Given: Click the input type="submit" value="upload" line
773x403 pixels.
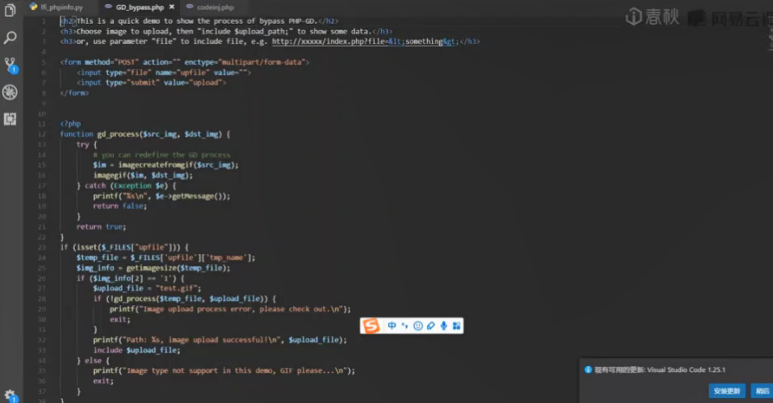Looking at the screenshot, I should 151,83.
